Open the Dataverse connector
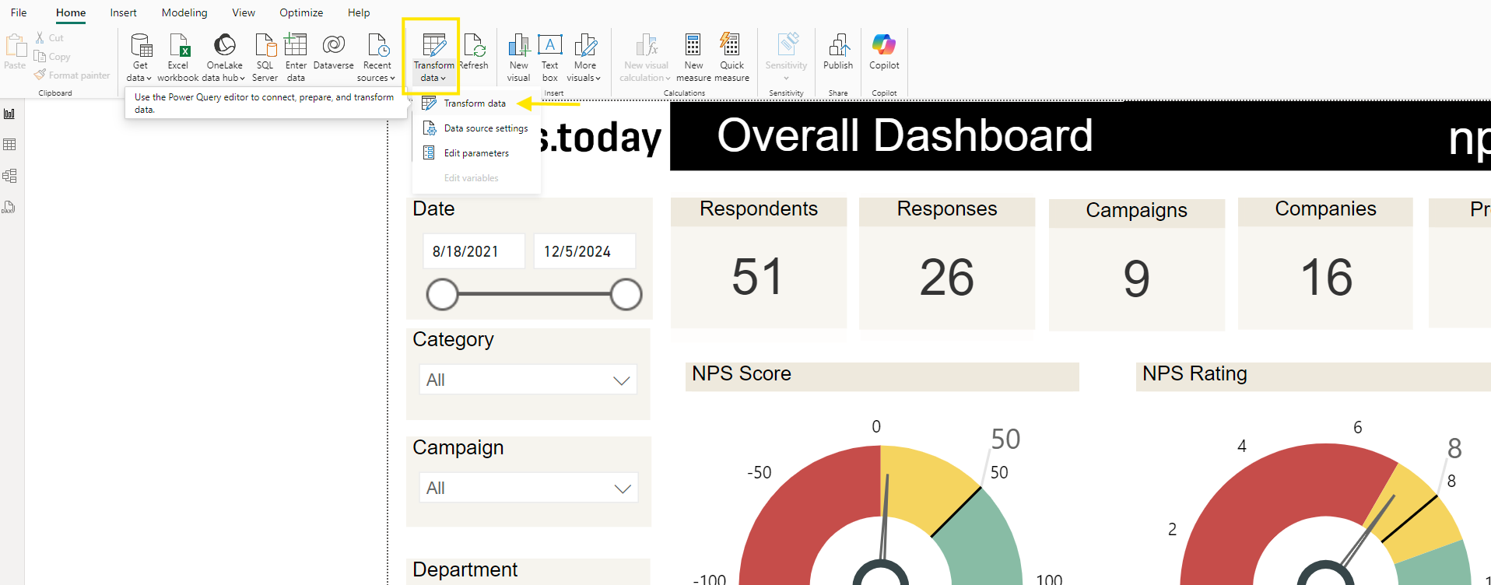 (x=333, y=47)
